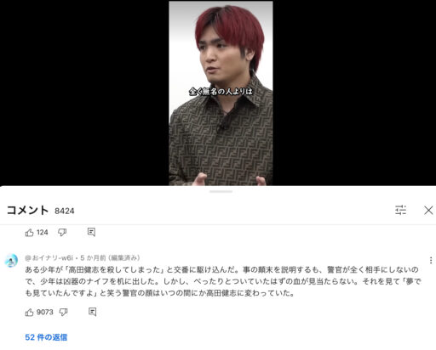Tap the video player to pause

tap(221, 93)
